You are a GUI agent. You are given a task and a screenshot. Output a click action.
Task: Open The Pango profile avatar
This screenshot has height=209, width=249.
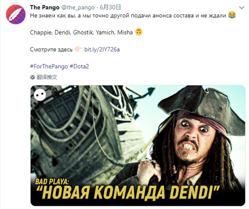(15, 15)
